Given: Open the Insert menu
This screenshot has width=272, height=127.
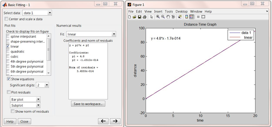Looking at the screenshot, I should 158,12.
